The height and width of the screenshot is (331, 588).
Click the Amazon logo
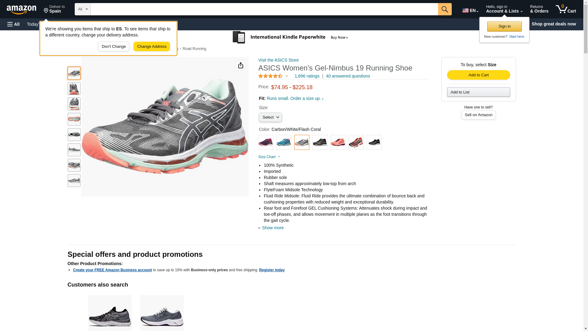point(21,10)
